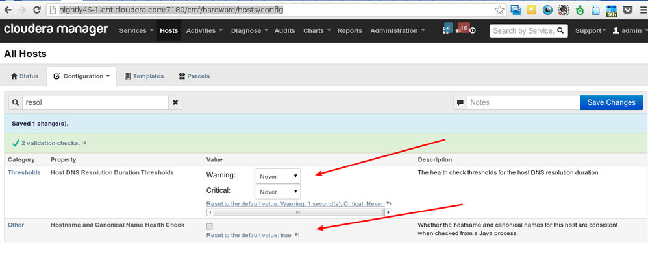
Task: Click the Value column header
Action: coord(214,159)
